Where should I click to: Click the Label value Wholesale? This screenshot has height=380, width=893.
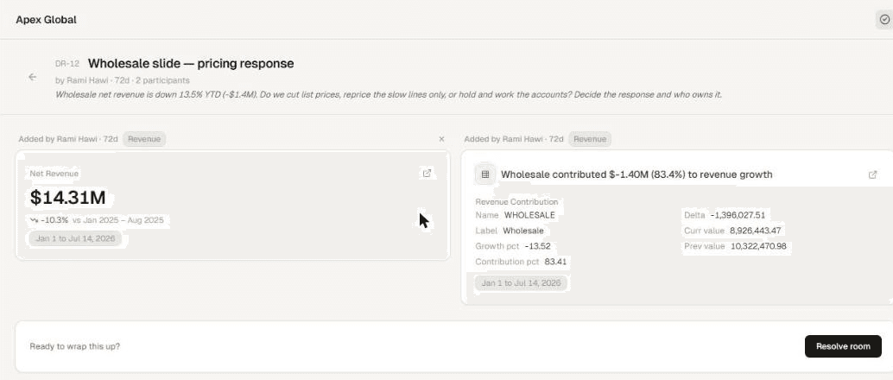522,231
